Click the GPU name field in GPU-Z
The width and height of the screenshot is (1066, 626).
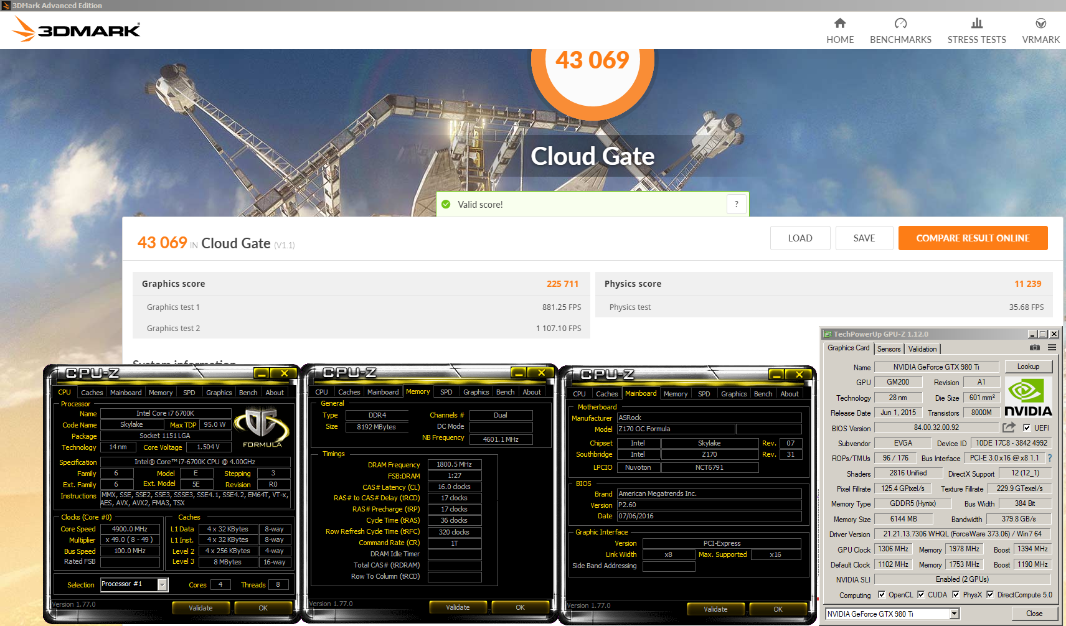pos(936,367)
